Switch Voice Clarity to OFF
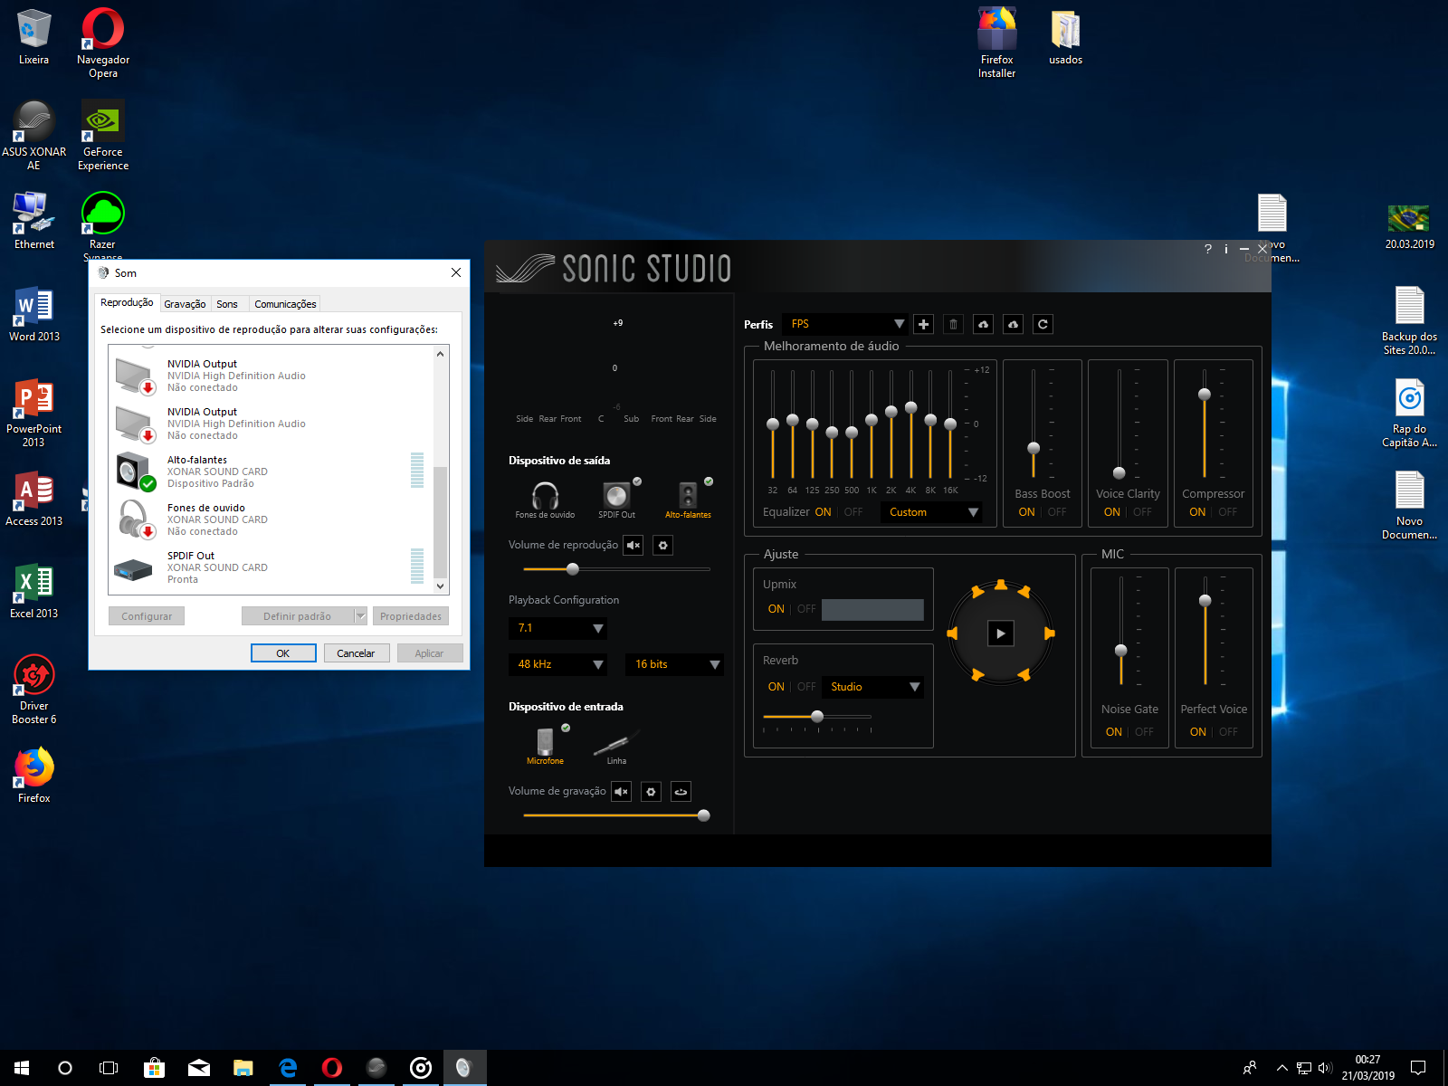 [x=1142, y=512]
